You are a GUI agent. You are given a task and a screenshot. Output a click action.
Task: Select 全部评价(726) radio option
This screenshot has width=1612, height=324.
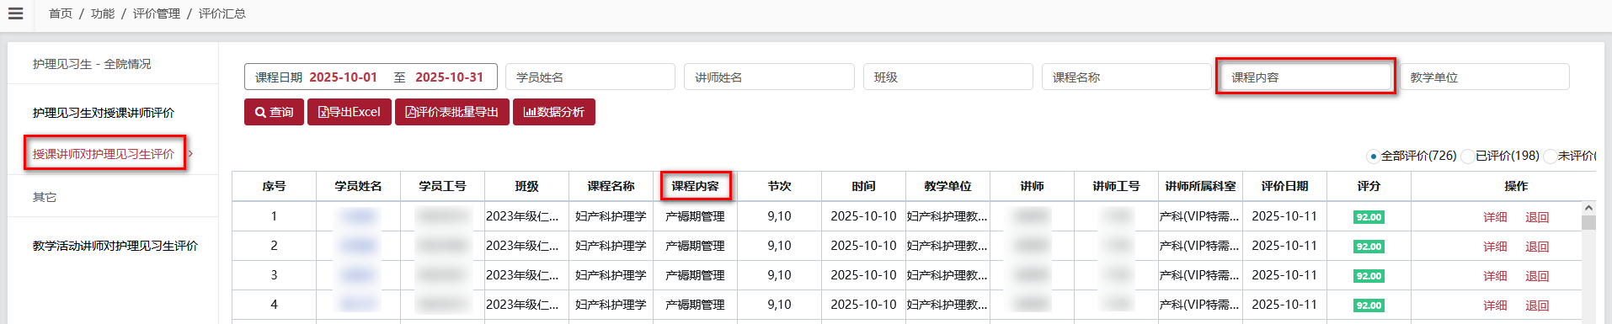coord(1373,156)
